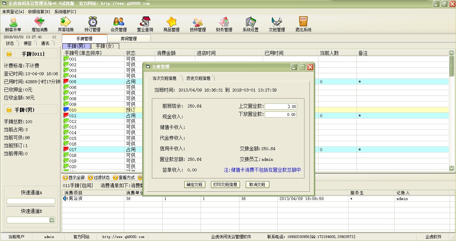Screen dimensions: 456x241
Task: Open 会员管理 members icon
Action: (x=119, y=24)
